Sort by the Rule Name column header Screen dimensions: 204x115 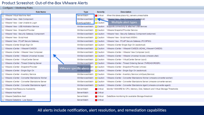click(41, 12)
